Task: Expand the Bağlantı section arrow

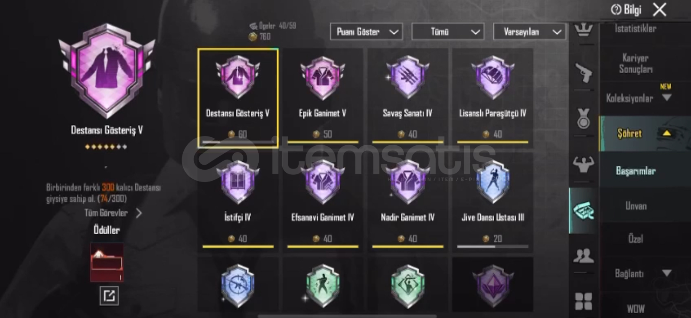Action: click(x=667, y=273)
